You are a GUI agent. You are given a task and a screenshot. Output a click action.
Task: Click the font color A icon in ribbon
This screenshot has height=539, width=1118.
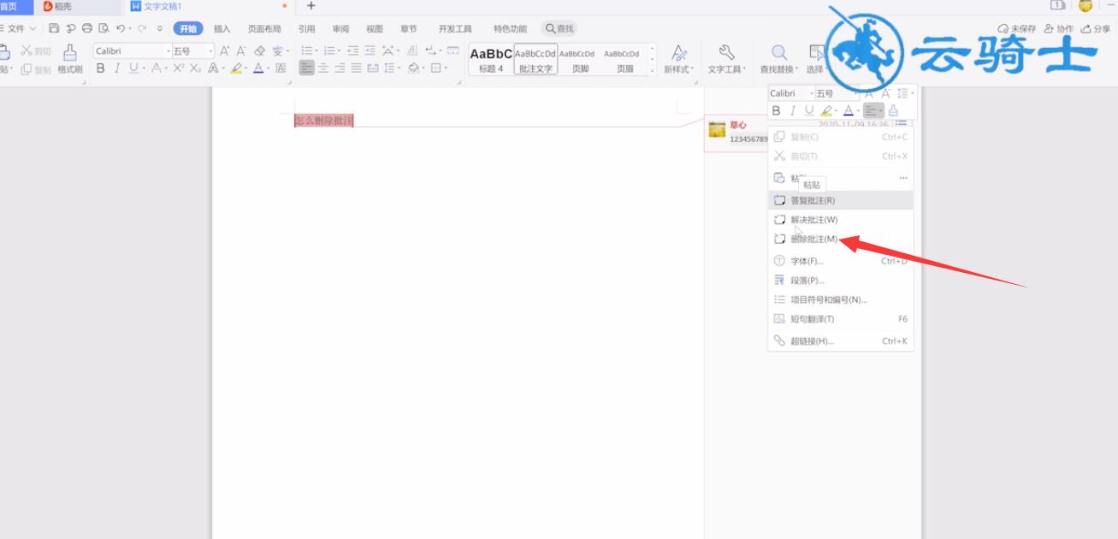click(x=257, y=68)
